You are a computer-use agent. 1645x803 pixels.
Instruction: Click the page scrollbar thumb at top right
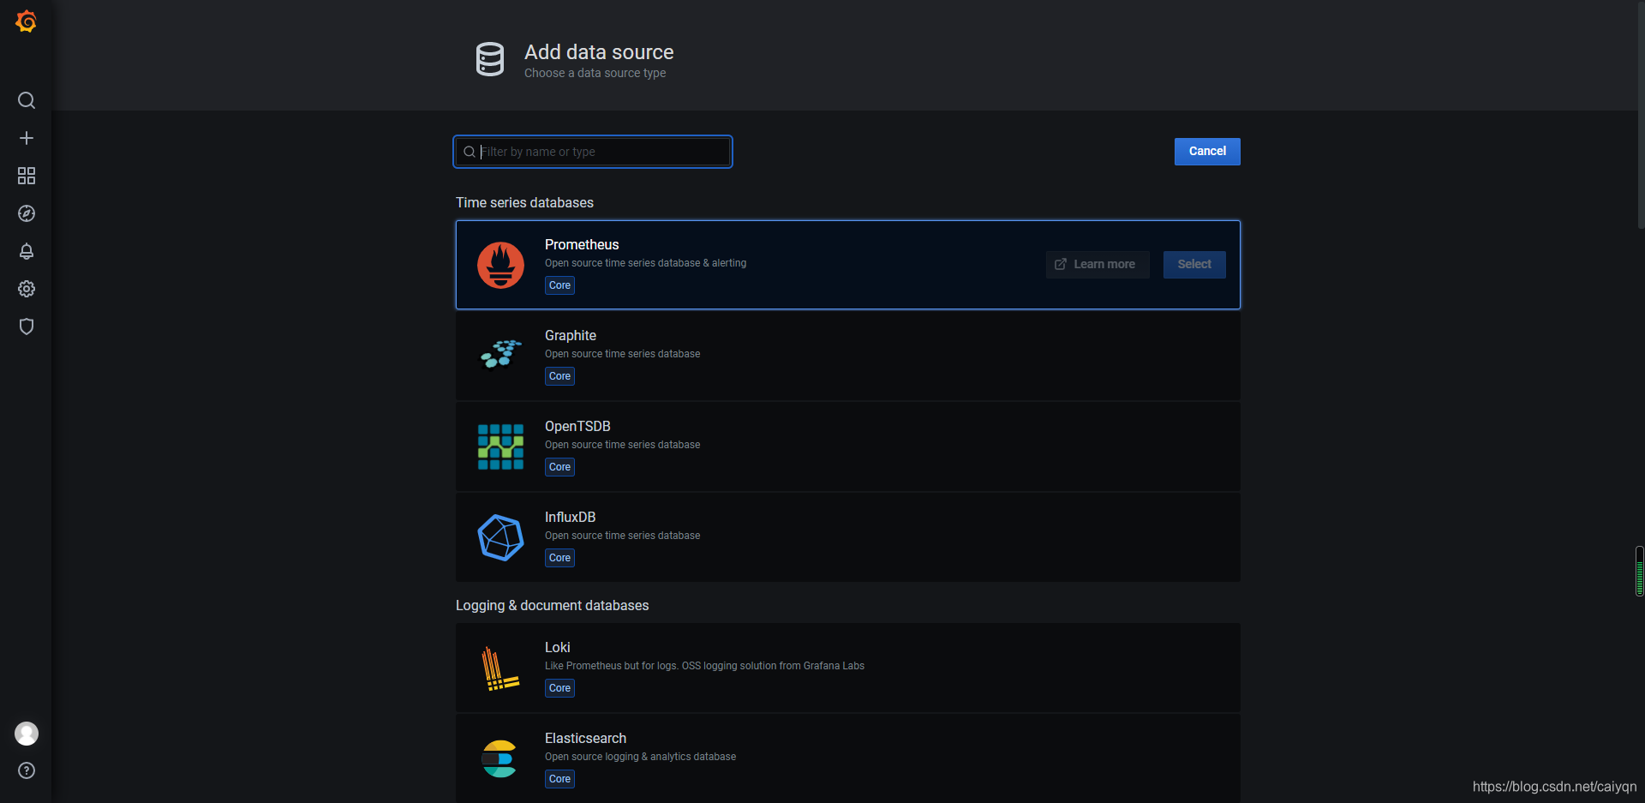tap(1641, 114)
